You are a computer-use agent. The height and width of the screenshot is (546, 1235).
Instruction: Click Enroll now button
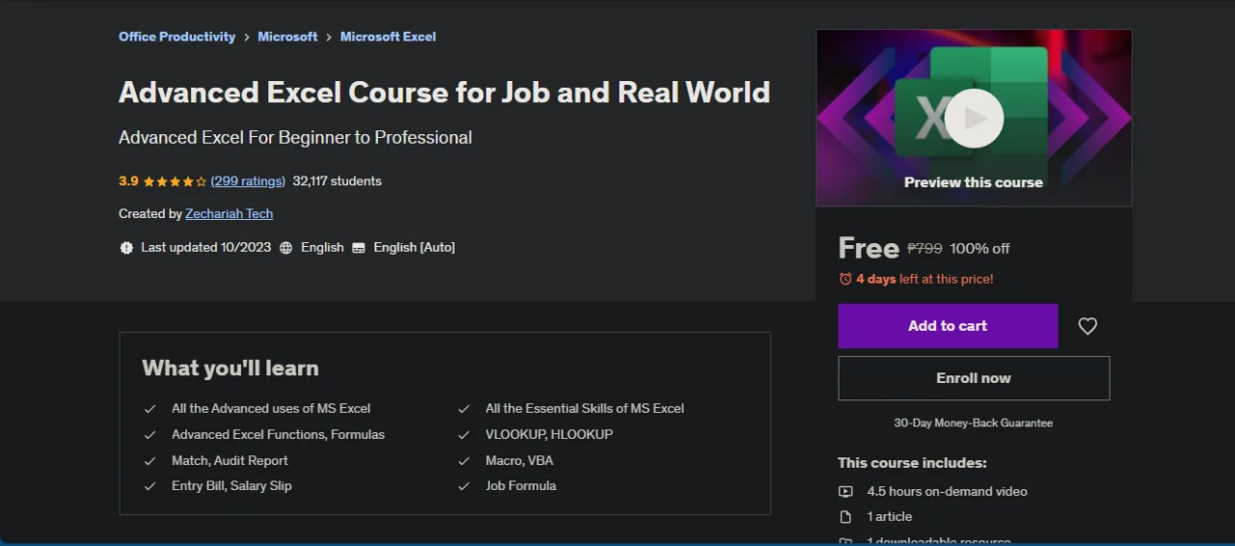click(x=974, y=378)
